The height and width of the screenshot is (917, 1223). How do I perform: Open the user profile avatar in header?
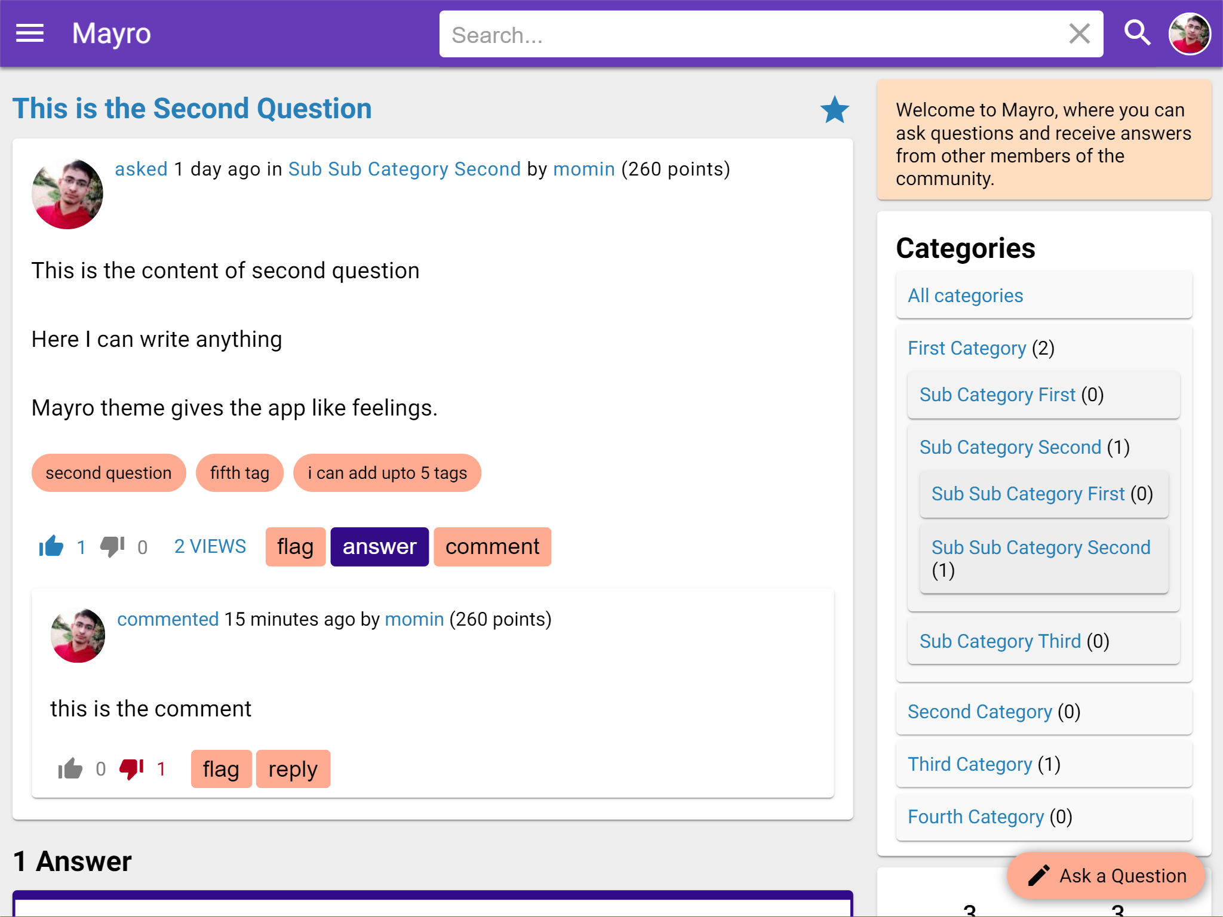[x=1189, y=34]
